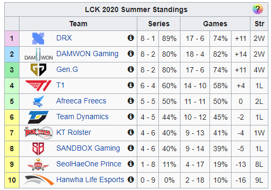Click the info icon for KT Rolster

tap(131, 132)
